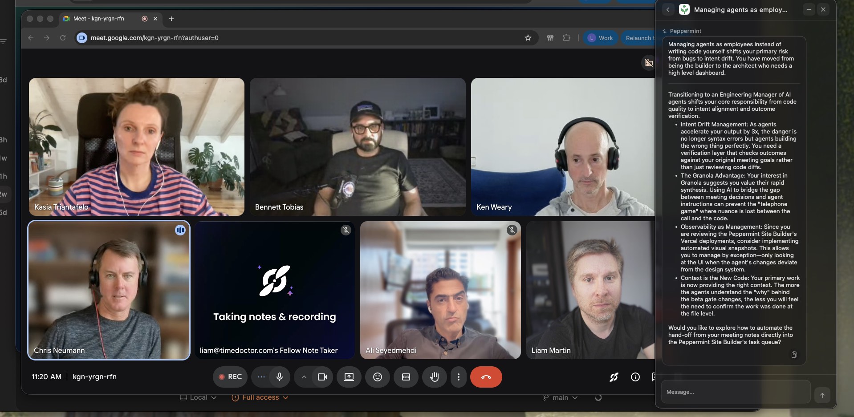Click Ali Seyedmehdi's muted microphone indicator
Image resolution: width=854 pixels, height=417 pixels.
[x=512, y=230]
